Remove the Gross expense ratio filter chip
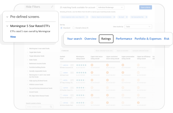Image resolution: width=173 pixels, height=113 pixels. (87, 17)
